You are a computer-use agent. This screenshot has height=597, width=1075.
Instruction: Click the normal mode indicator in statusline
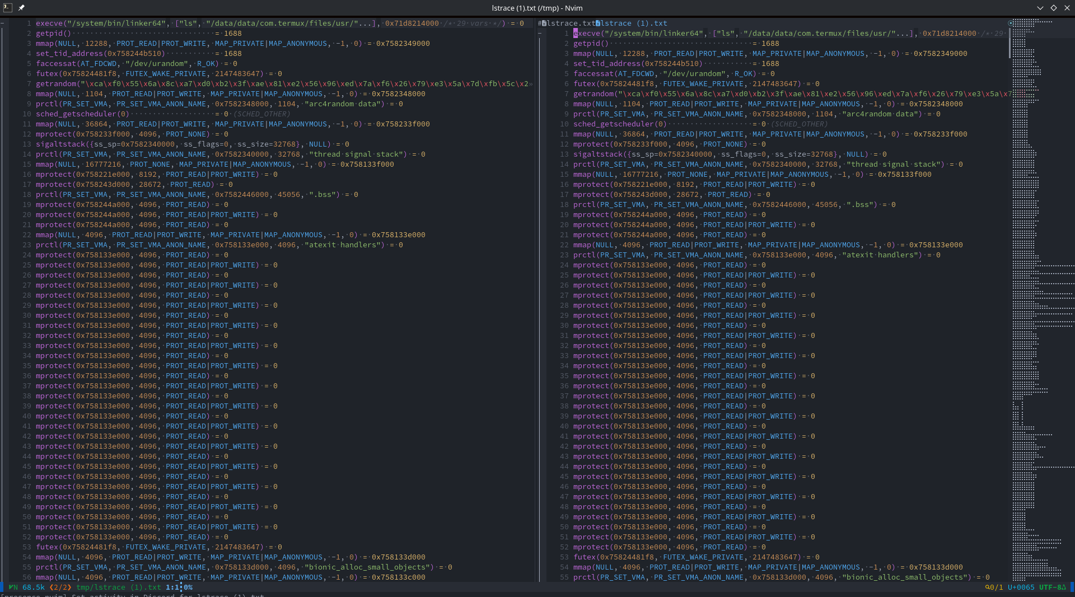pyautogui.click(x=13, y=587)
